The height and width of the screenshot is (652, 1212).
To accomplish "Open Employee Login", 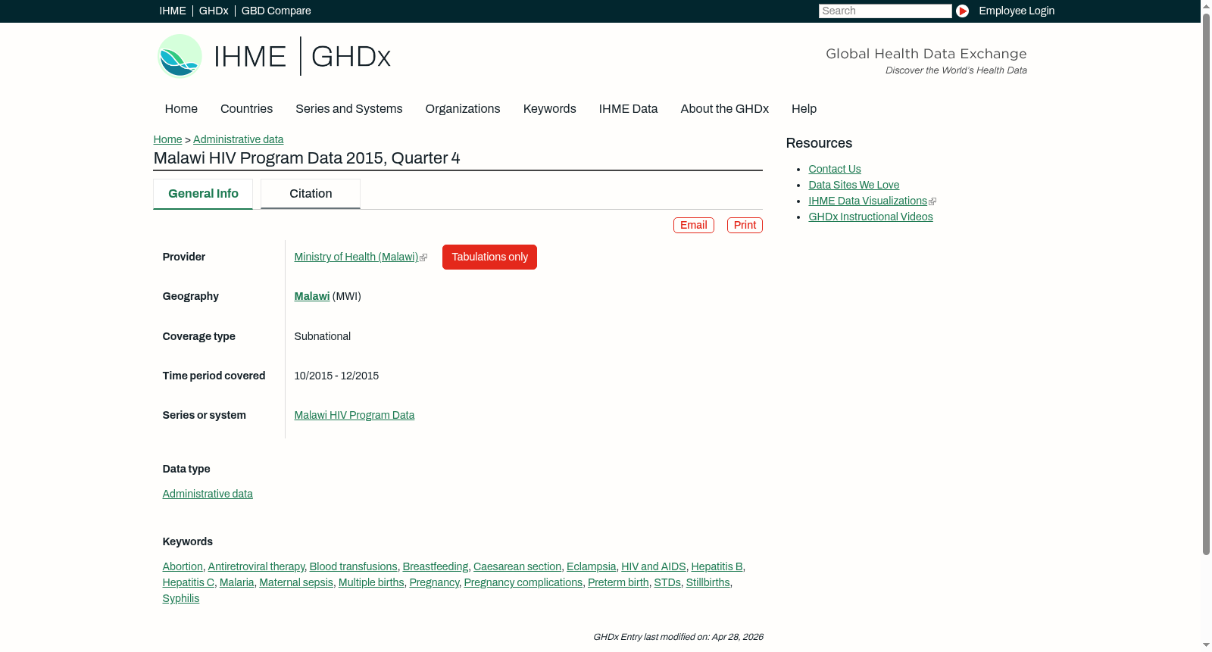I will pos(1017,11).
